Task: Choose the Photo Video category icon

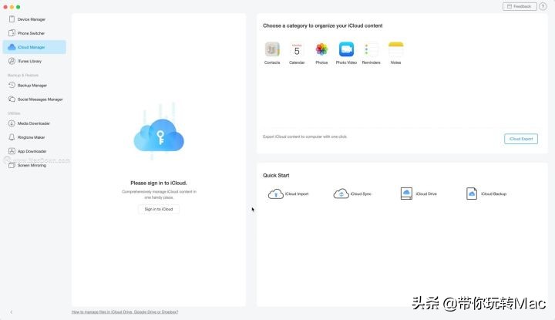Action: 346,49
